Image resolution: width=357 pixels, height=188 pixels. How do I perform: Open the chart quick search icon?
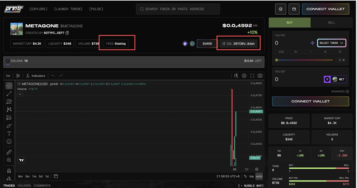tap(236, 76)
